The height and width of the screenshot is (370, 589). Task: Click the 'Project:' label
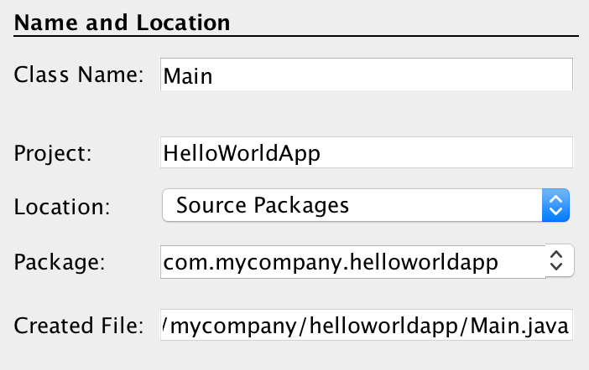pyautogui.click(x=53, y=153)
